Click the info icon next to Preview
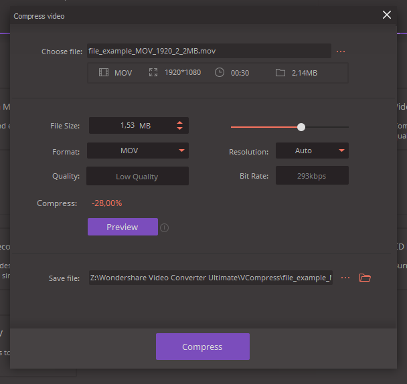Image resolution: width=407 pixels, height=384 pixels. [x=165, y=227]
